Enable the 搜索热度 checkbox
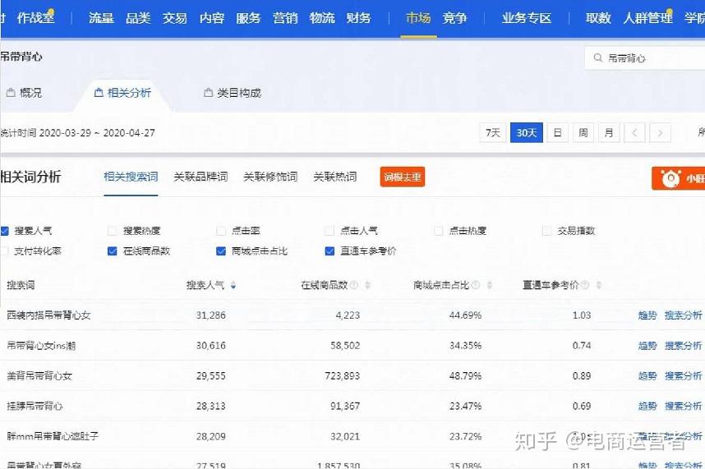705x469 pixels. pyautogui.click(x=113, y=231)
